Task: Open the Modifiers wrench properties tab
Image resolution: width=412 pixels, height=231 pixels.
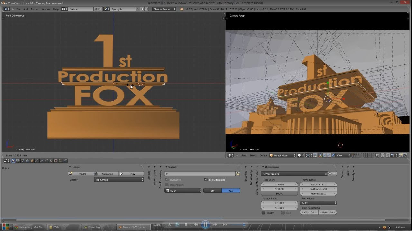Action: point(42,161)
